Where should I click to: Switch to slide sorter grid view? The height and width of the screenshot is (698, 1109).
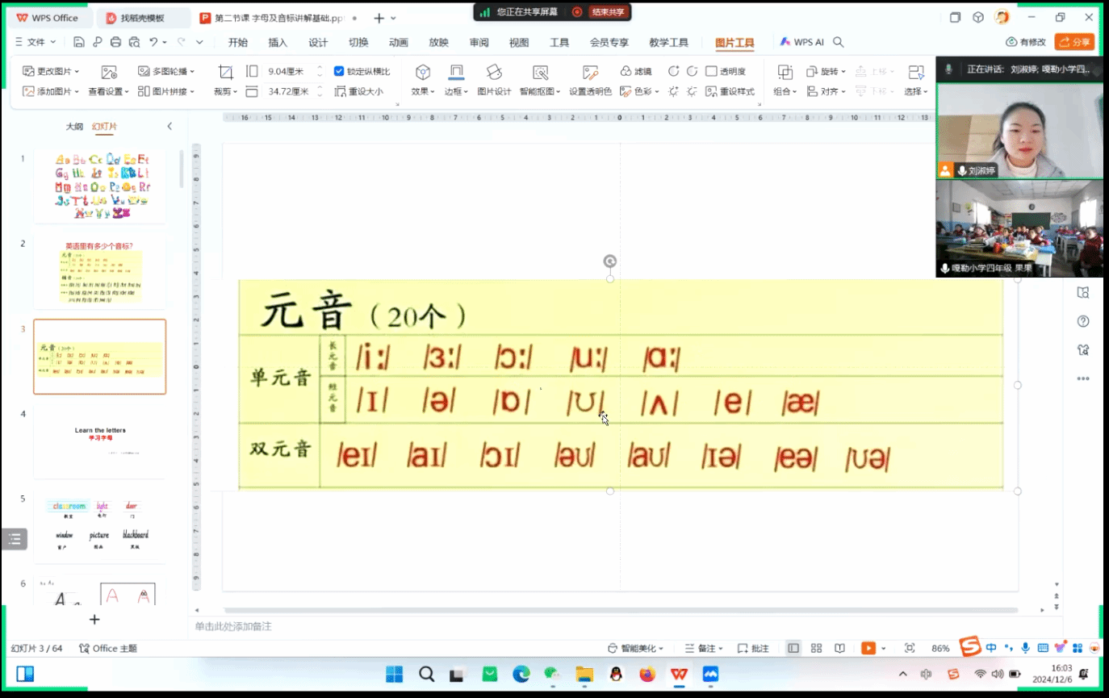[x=816, y=648]
